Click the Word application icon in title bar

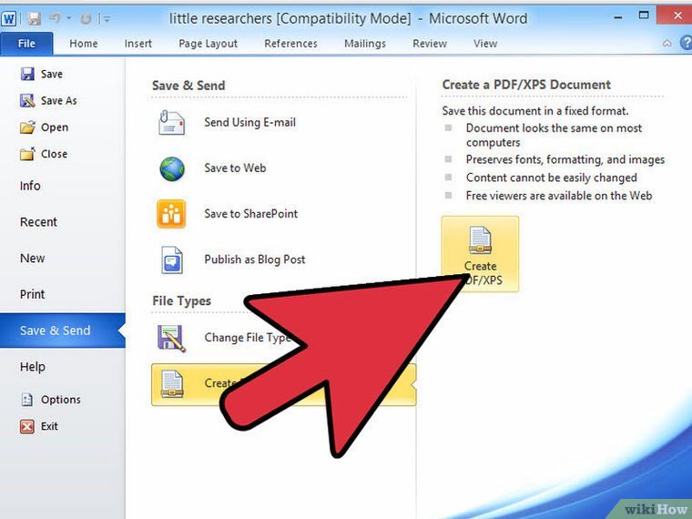[11, 18]
